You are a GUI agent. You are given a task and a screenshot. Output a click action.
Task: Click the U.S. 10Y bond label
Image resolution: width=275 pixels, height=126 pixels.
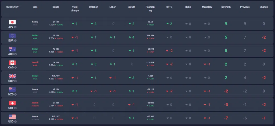click(x=56, y=116)
